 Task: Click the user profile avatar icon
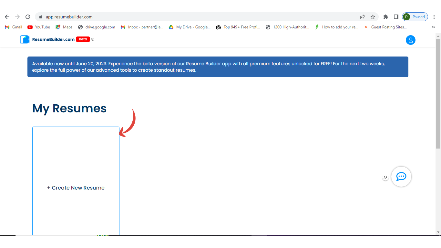(410, 40)
